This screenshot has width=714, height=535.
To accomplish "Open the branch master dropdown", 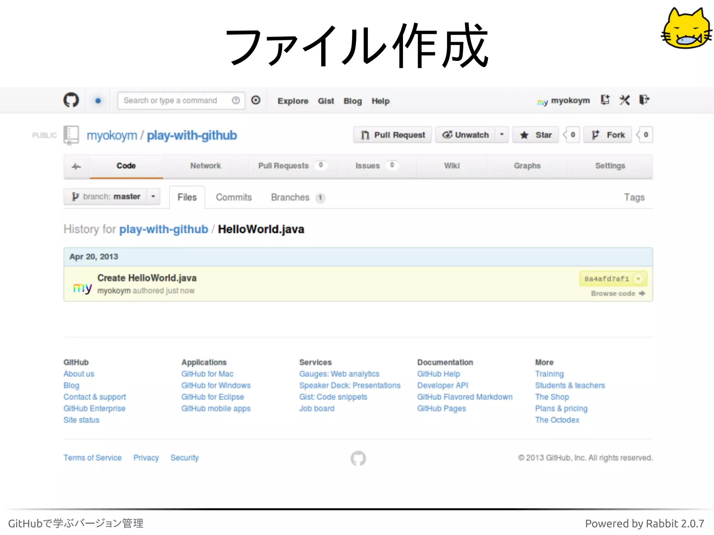I will coord(112,197).
